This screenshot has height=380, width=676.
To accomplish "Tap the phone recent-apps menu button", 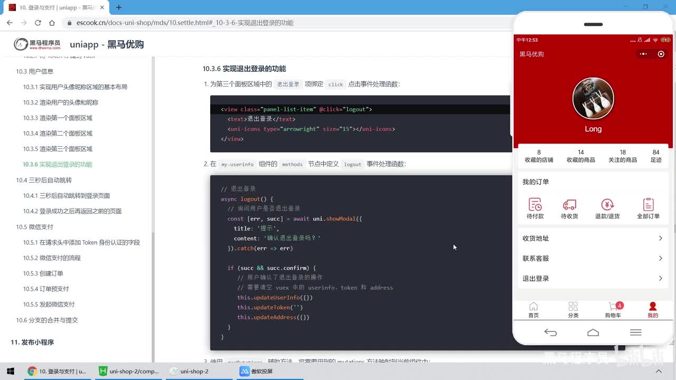I will tap(636, 332).
